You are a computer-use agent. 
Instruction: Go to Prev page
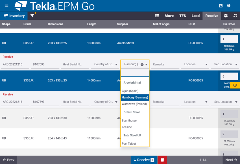[8, 160]
